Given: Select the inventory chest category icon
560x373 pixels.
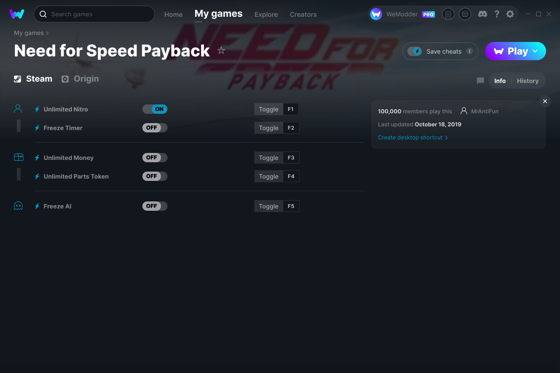Looking at the screenshot, I should pos(18,158).
